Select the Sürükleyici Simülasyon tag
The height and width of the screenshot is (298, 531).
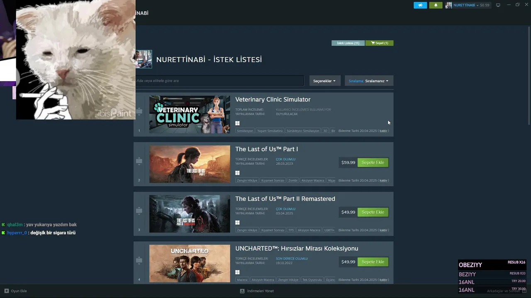pos(303,131)
